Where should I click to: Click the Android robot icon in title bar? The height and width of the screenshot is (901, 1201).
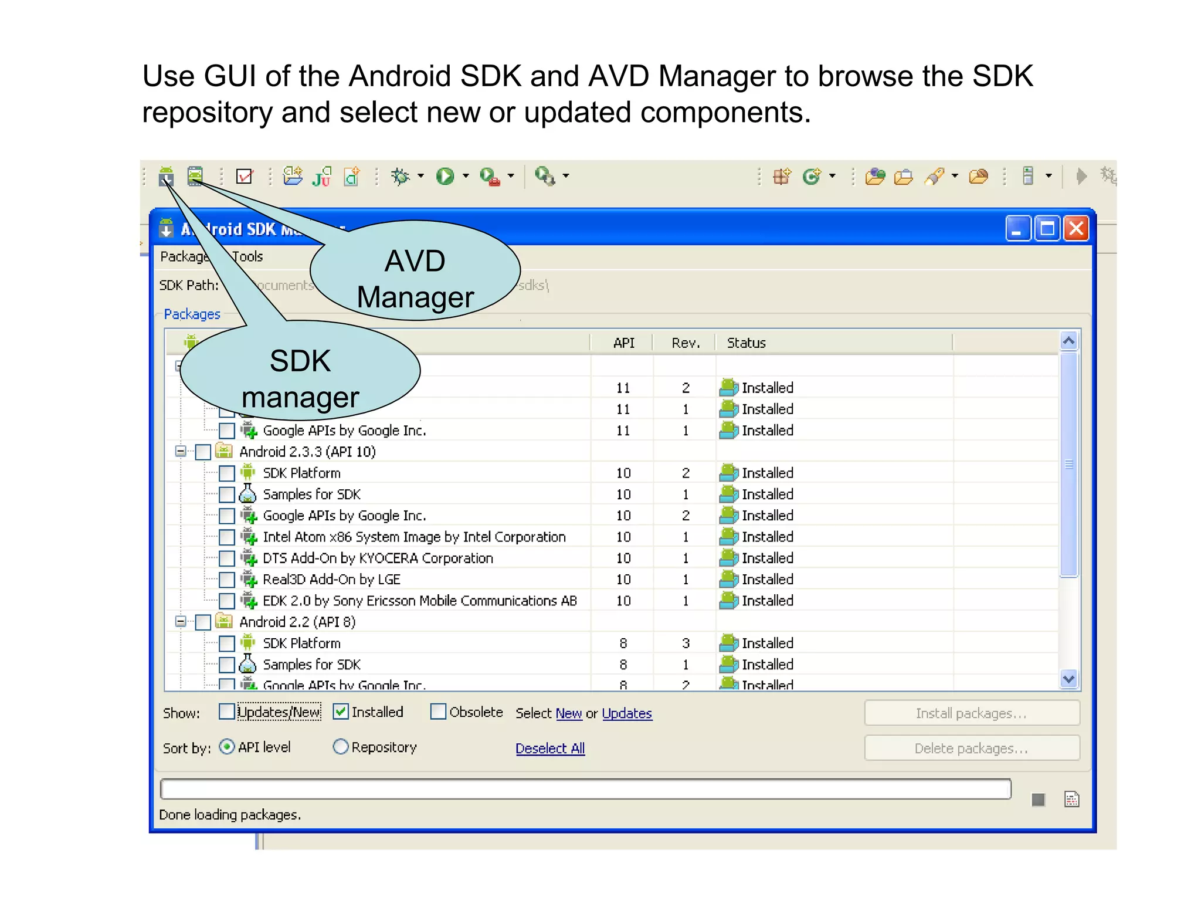coord(166,228)
